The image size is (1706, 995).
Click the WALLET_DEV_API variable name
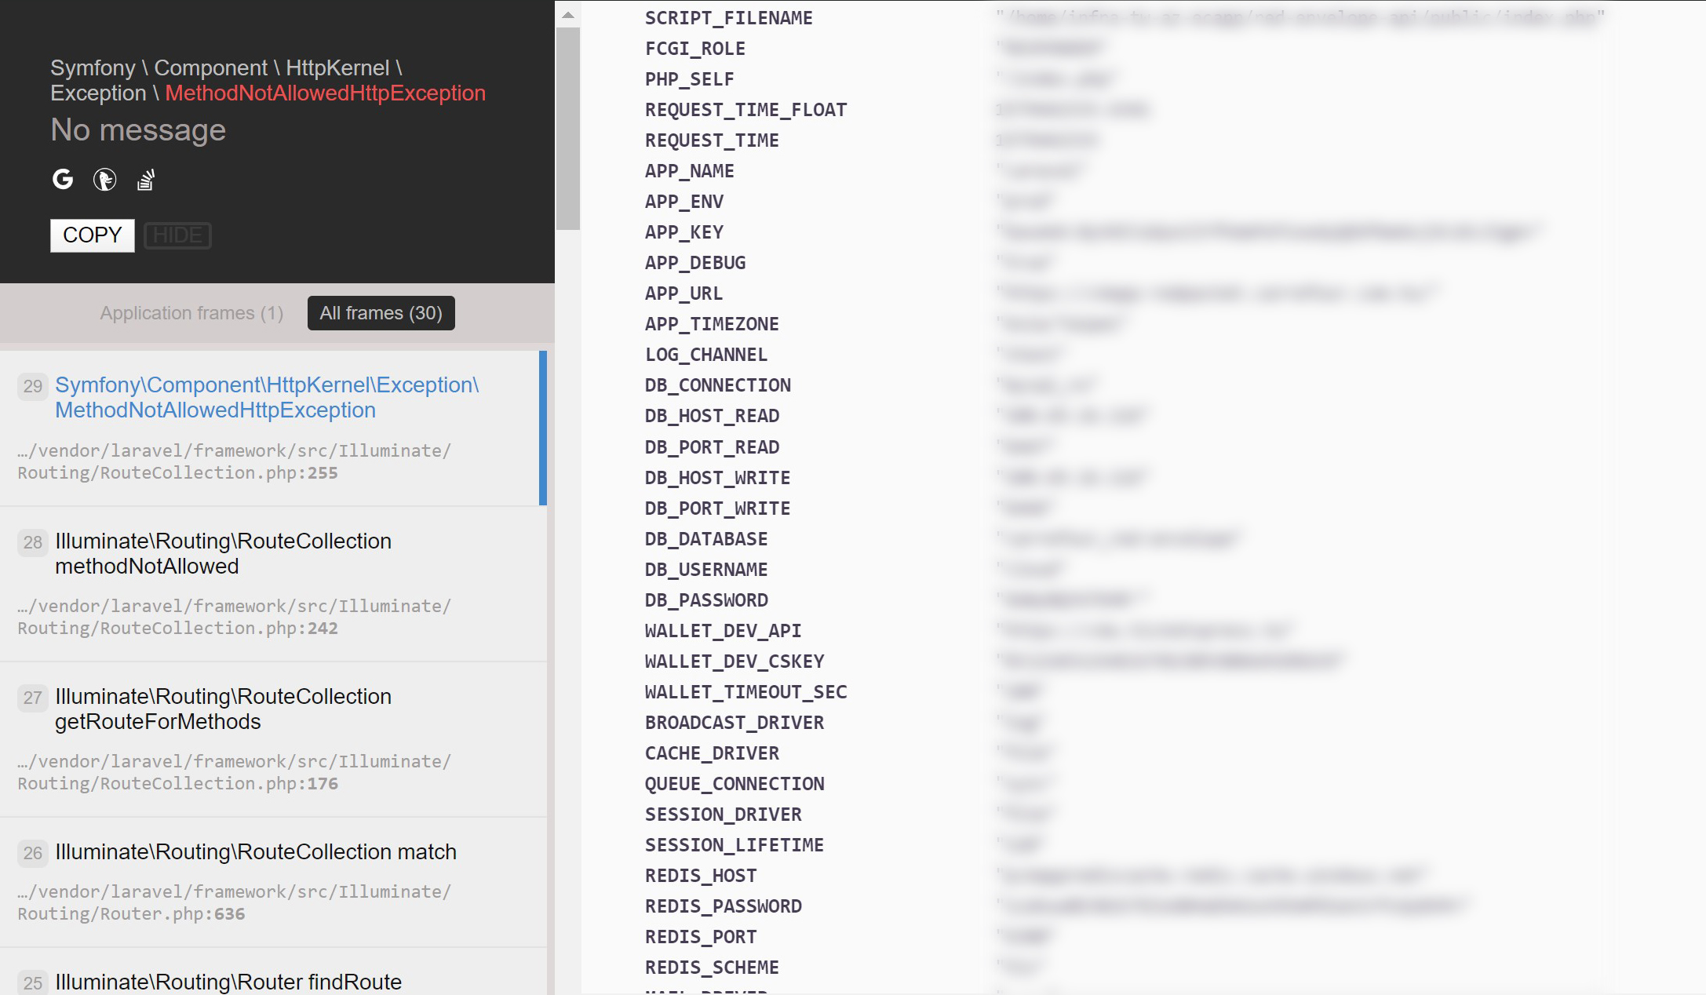point(724,631)
